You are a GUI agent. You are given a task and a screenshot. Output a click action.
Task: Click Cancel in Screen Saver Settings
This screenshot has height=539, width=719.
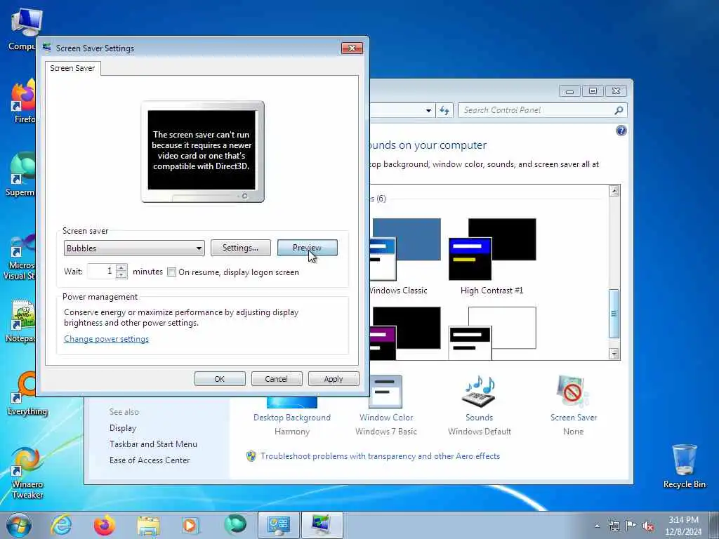(x=277, y=379)
